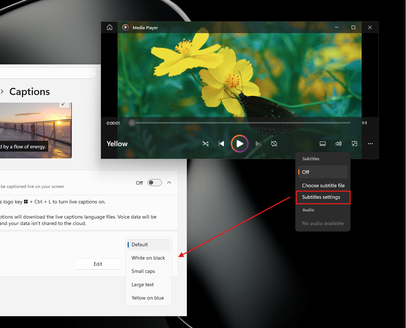This screenshot has width=406, height=328.
Task: Choose Default caption style
Action: point(148,244)
